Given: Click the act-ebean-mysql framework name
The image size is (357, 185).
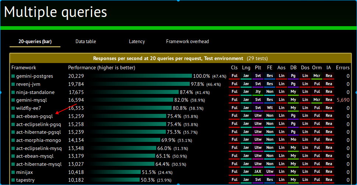Looking at the screenshot, I should (35, 156).
